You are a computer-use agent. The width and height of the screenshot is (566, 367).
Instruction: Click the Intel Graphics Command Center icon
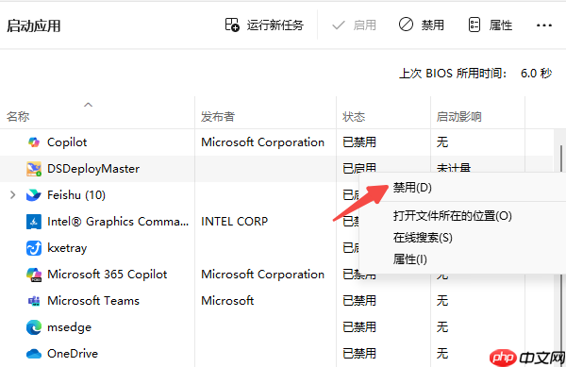point(34,222)
